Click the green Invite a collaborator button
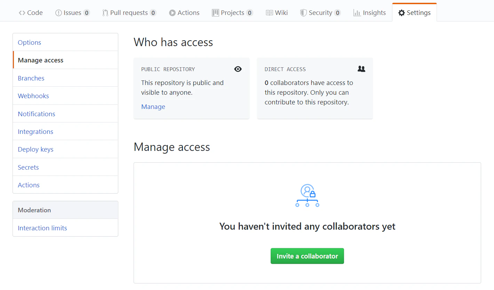The height and width of the screenshot is (290, 494). tap(307, 256)
